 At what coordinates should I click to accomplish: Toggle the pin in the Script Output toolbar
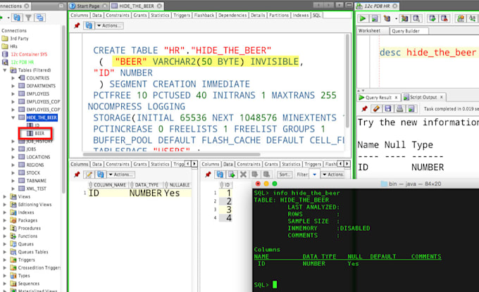pyautogui.click(x=364, y=108)
